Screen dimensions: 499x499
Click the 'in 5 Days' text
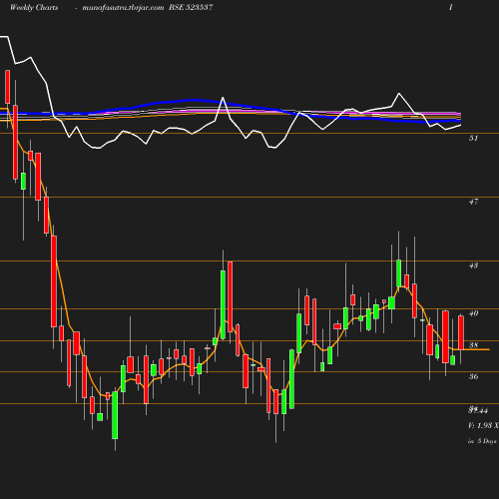pyautogui.click(x=482, y=441)
